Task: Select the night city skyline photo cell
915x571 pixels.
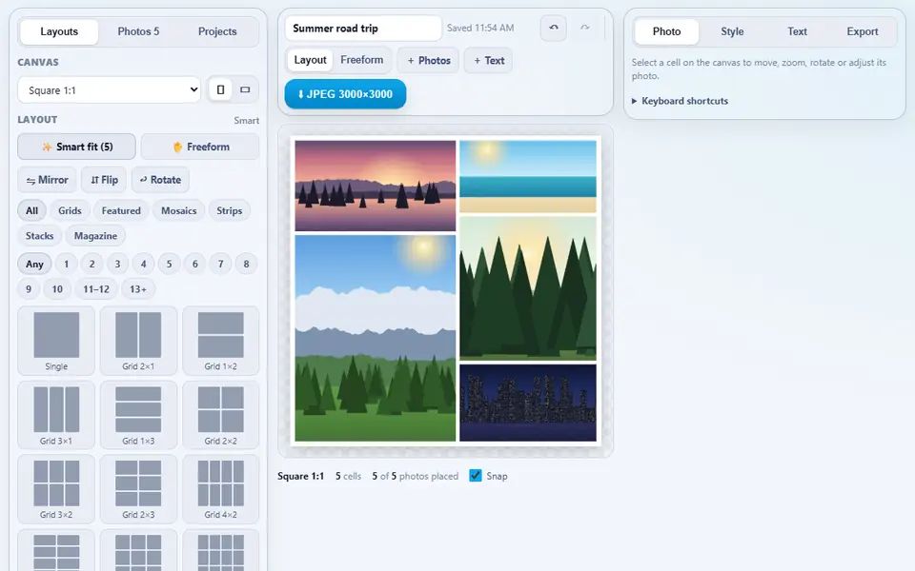Action: [x=528, y=403]
